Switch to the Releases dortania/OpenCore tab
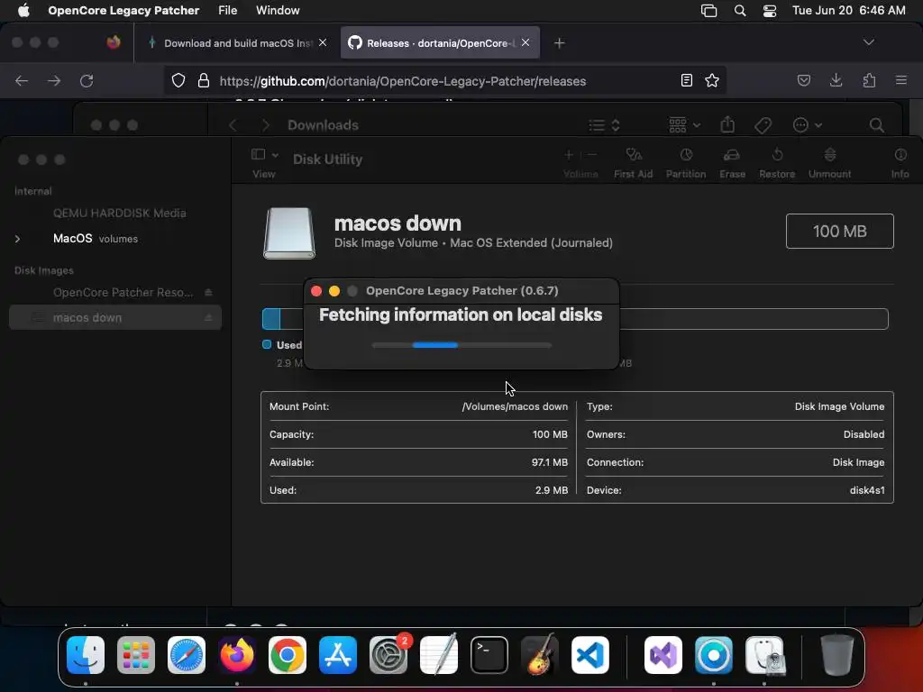This screenshot has height=692, width=923. click(440, 43)
